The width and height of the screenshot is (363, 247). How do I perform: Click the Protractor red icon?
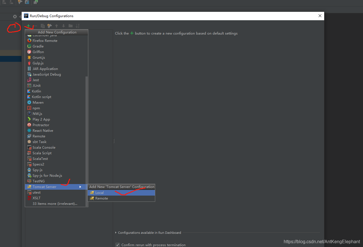click(29, 125)
